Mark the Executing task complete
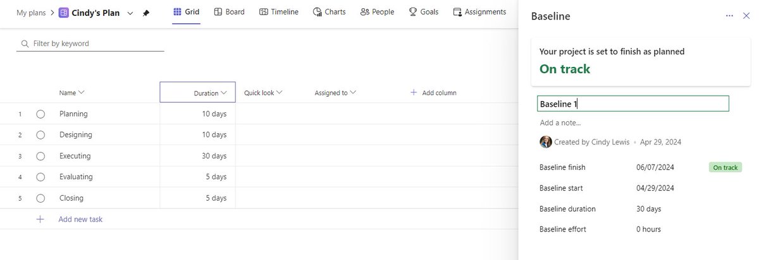 pos(40,156)
